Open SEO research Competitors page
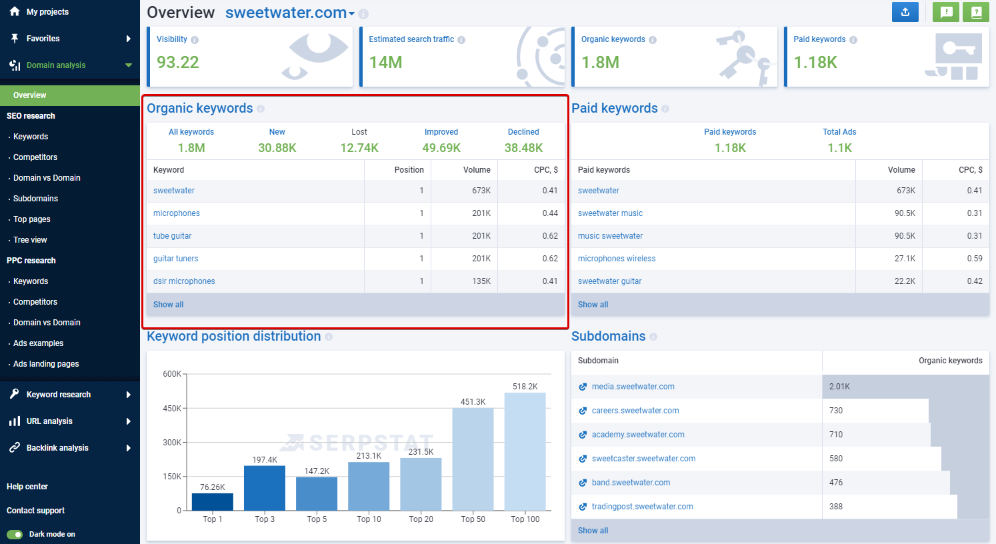Viewport: 996px width, 544px height. [35, 157]
